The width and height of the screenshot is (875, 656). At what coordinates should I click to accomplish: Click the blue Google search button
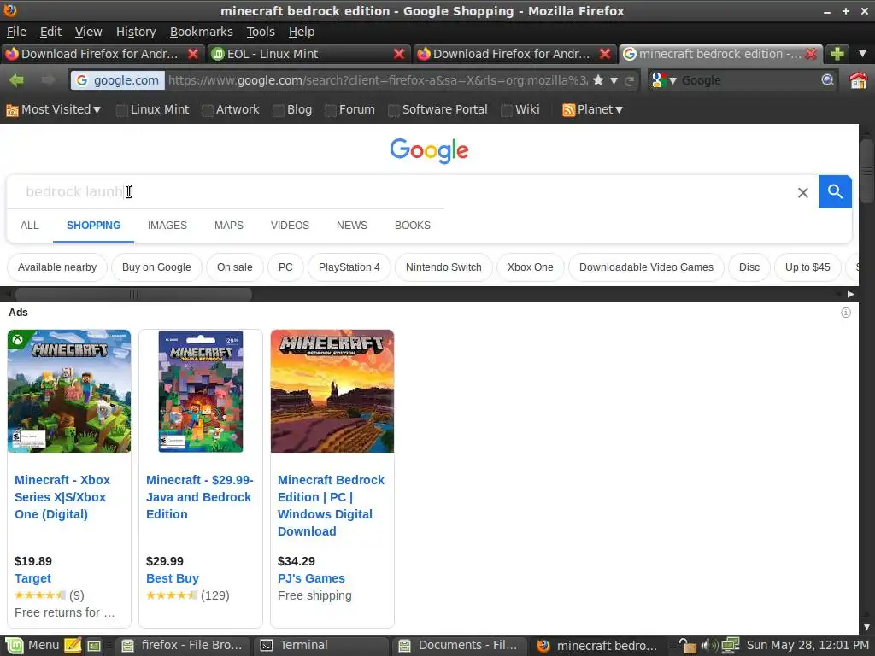835,192
